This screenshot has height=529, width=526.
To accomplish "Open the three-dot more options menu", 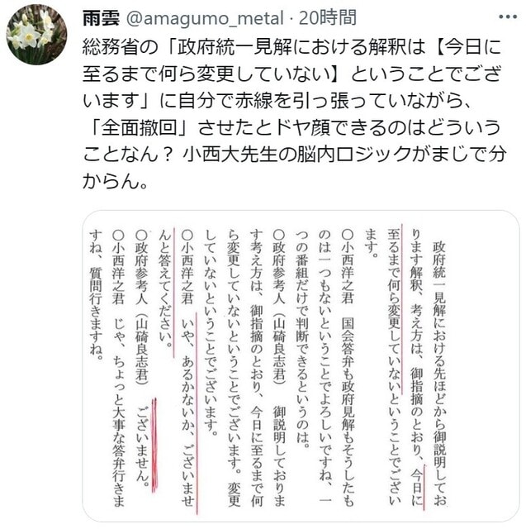I will pos(508,17).
